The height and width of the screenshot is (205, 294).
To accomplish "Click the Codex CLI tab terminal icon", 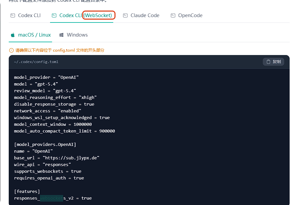I will pos(13,15).
